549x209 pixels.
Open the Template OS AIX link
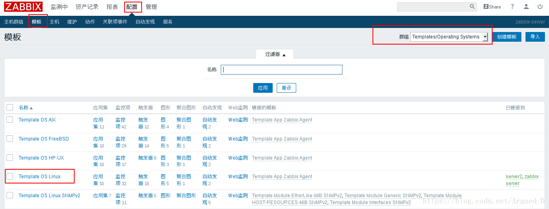point(37,120)
